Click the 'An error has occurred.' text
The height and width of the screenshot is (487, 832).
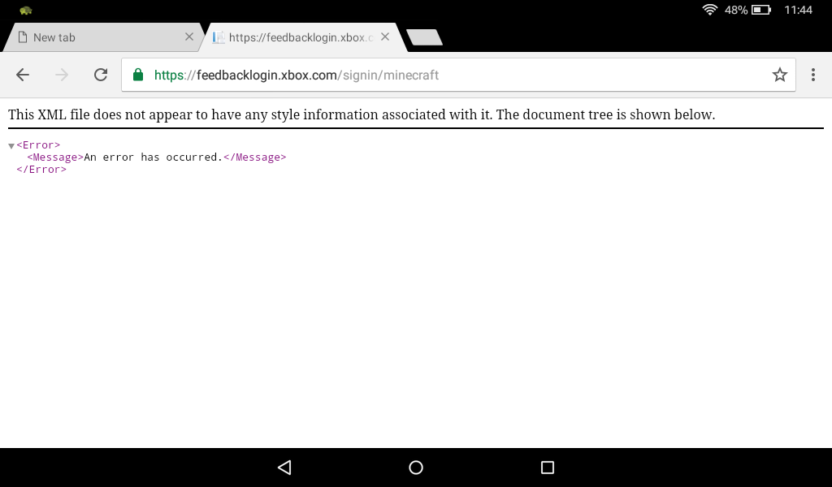(153, 157)
